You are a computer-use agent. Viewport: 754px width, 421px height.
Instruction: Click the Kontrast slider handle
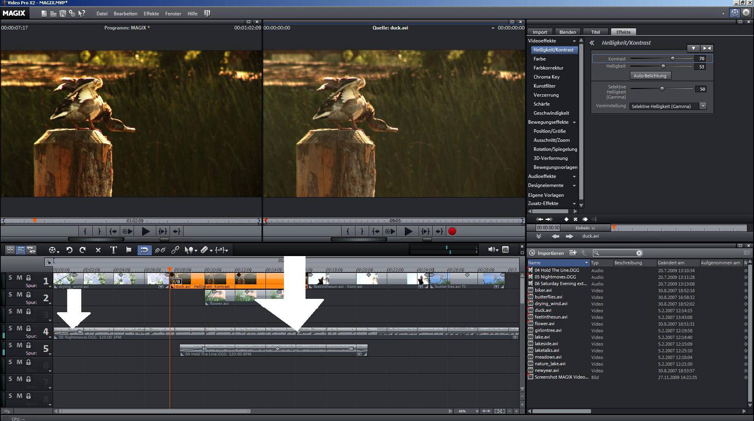pos(673,59)
